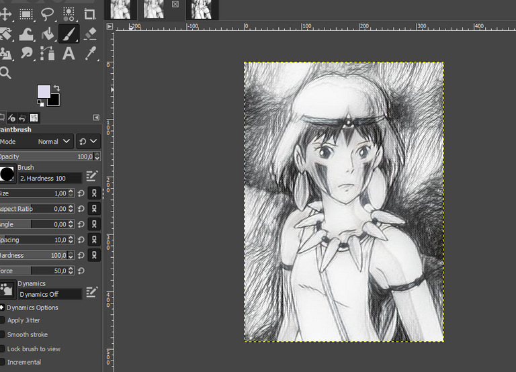The height and width of the screenshot is (372, 516).
Task: Open the black background color swatch
Action: 55,101
